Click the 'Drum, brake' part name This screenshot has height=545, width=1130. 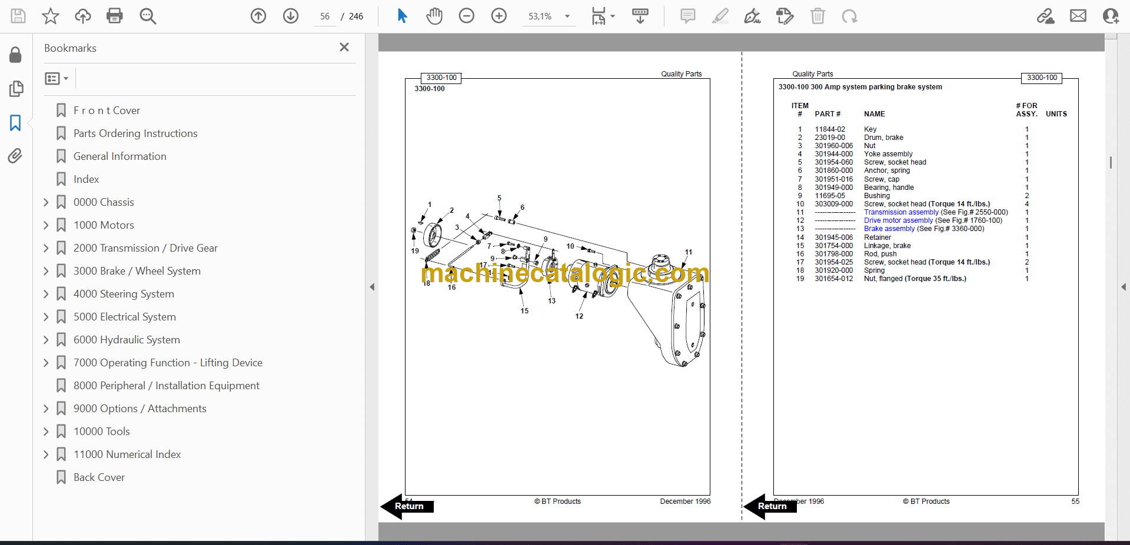tap(883, 138)
